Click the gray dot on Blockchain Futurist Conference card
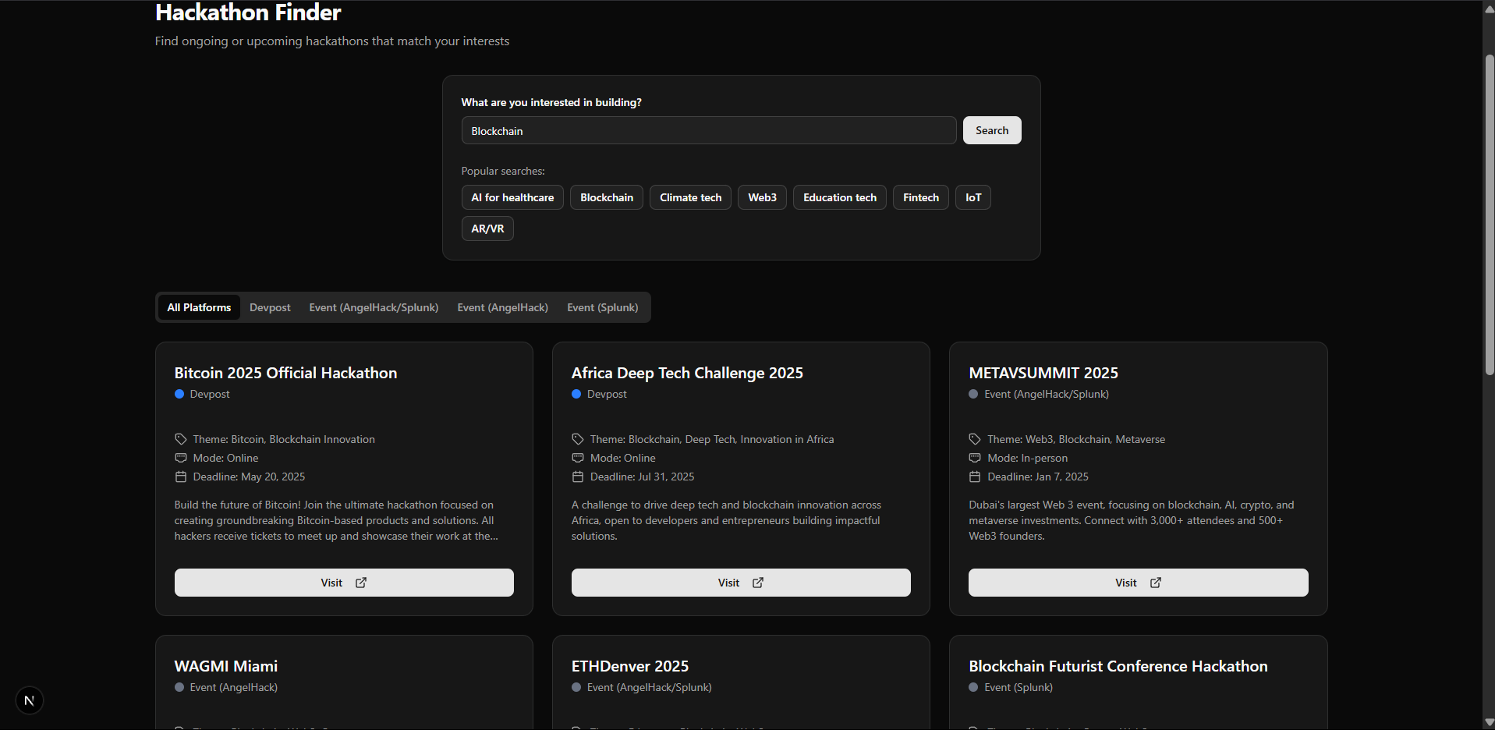The height and width of the screenshot is (730, 1495). (973, 687)
